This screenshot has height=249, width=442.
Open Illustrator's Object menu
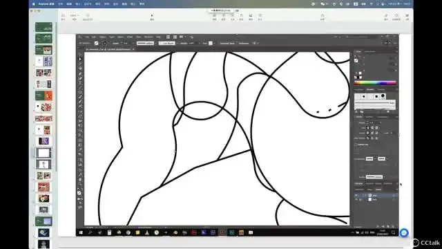pos(103,37)
